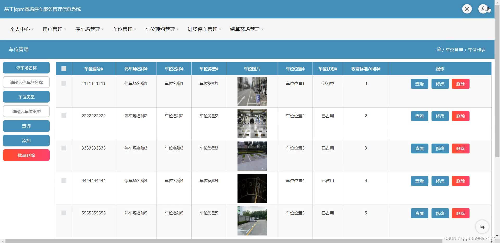The height and width of the screenshot is (243, 500).
Task: Open the parking image thumbnail for 车位名称1
Action: click(252, 91)
